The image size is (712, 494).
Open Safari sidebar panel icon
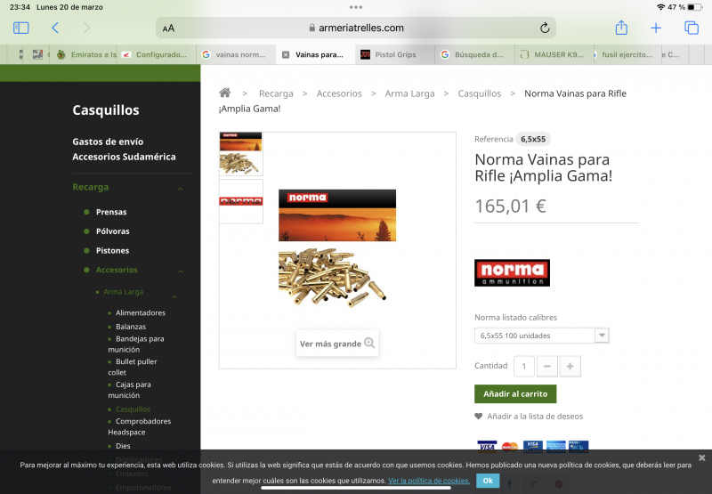[21, 28]
